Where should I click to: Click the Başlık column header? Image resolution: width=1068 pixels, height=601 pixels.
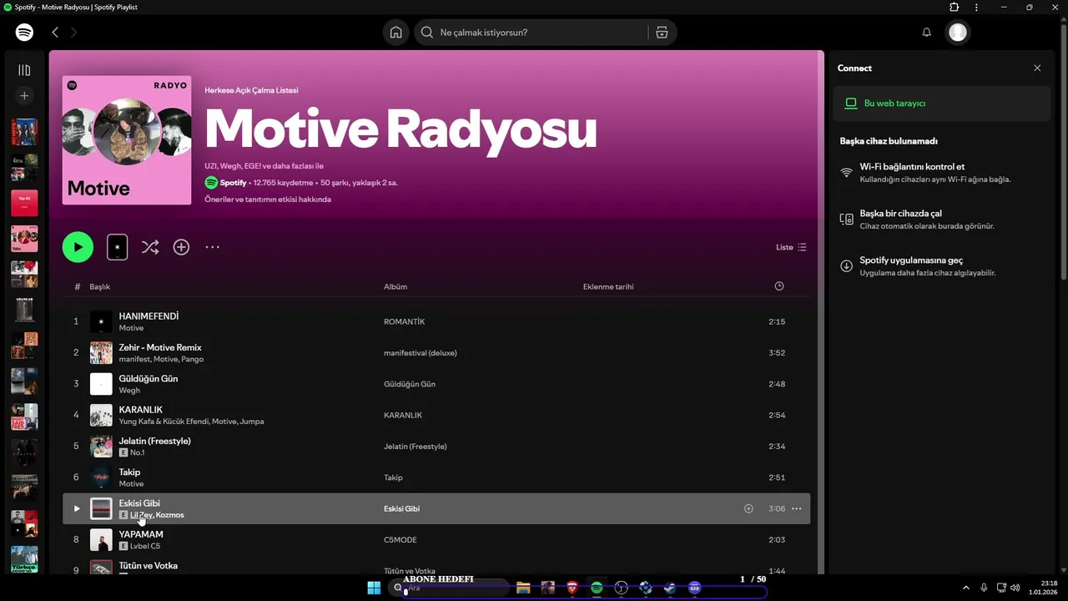tap(100, 286)
